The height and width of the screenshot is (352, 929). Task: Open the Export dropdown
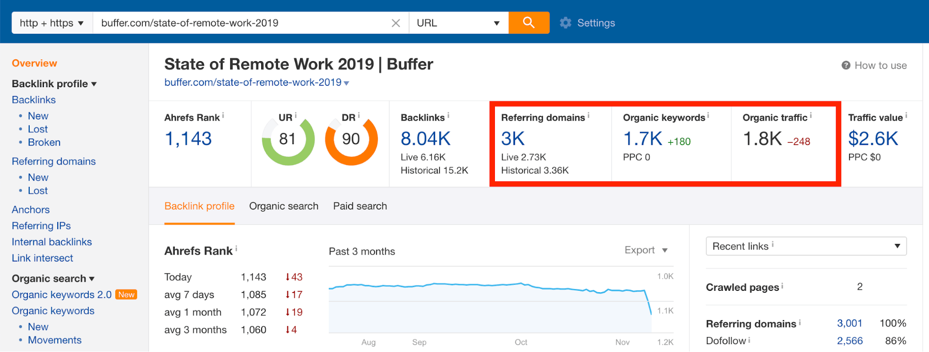pyautogui.click(x=646, y=250)
